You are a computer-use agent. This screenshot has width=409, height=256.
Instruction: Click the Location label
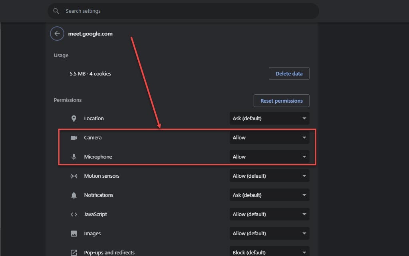coord(94,118)
